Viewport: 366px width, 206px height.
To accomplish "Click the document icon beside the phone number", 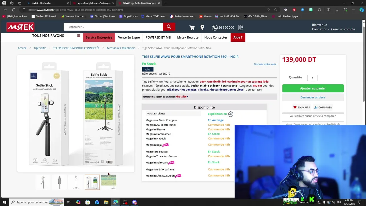I will point(240,27).
